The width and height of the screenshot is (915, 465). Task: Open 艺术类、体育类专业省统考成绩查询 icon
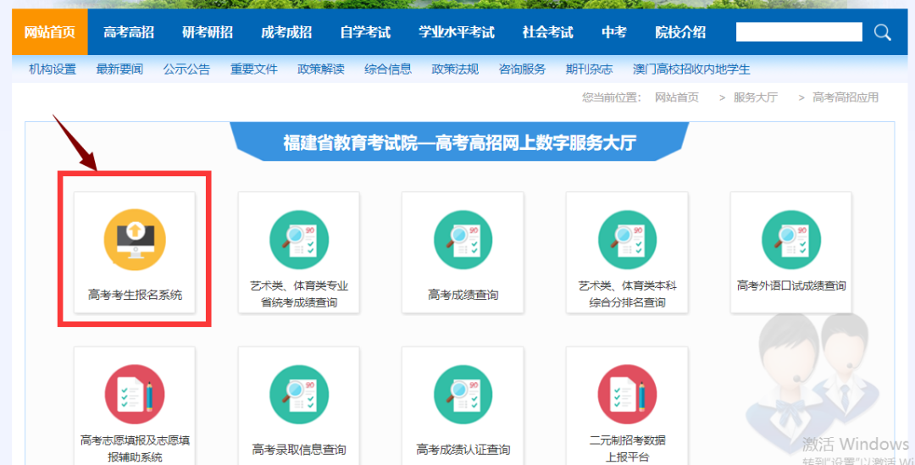click(299, 240)
